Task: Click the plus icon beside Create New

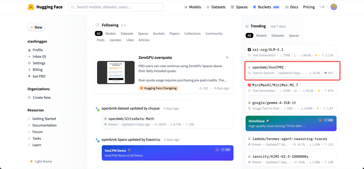Action: [x=29, y=97]
